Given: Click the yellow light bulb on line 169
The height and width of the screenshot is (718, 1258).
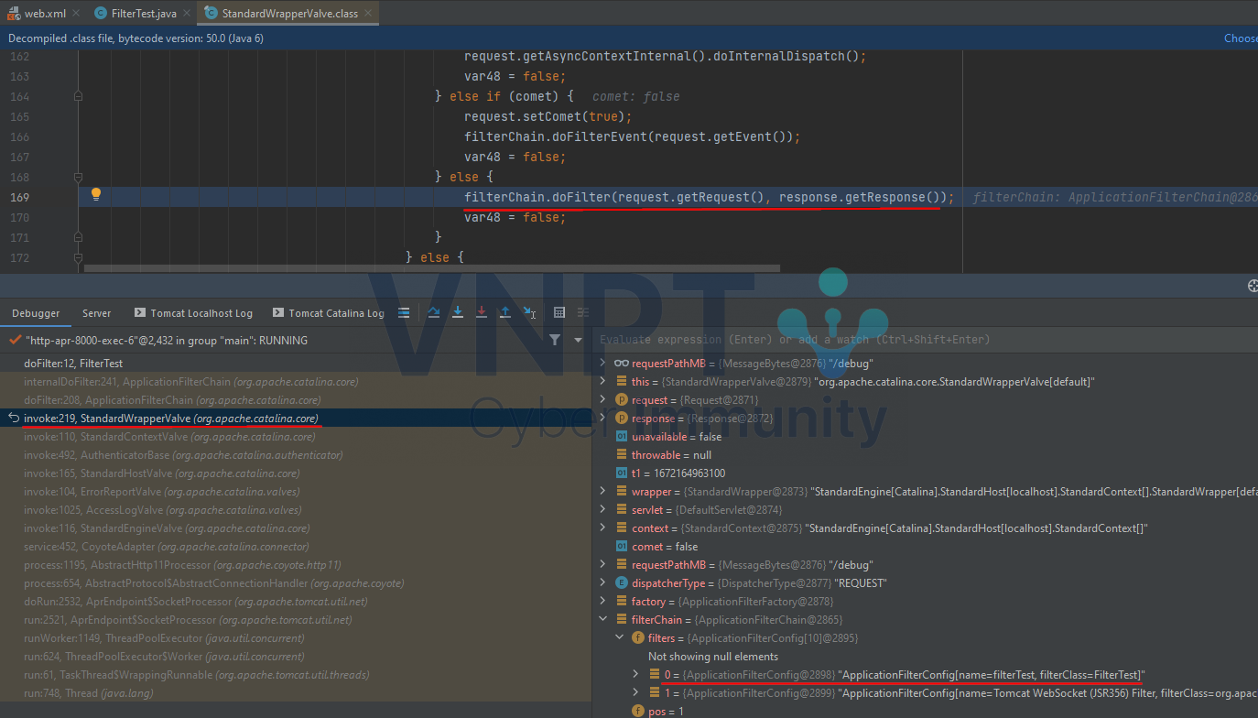Looking at the screenshot, I should [x=95, y=194].
